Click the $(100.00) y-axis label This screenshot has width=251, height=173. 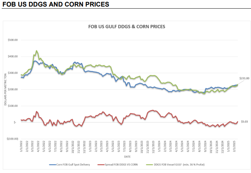(12, 139)
